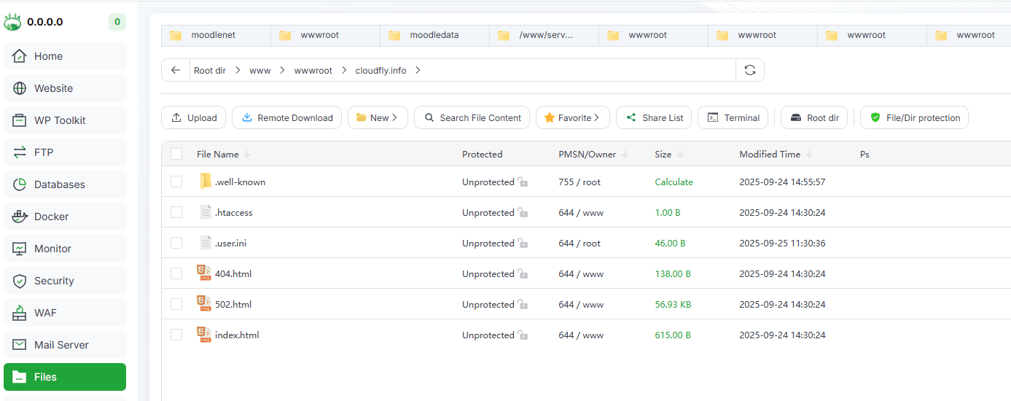Image resolution: width=1011 pixels, height=401 pixels.
Task: Click the green notification badge showing 0
Action: pyautogui.click(x=117, y=22)
